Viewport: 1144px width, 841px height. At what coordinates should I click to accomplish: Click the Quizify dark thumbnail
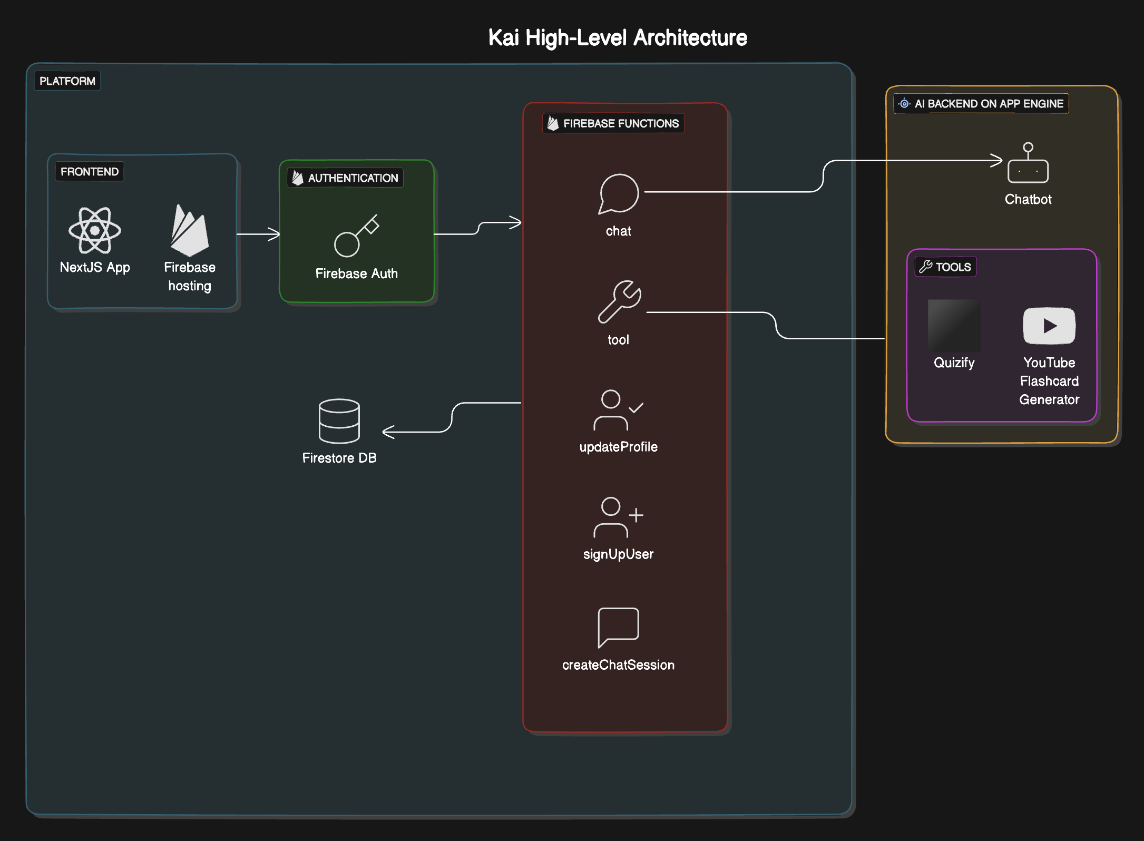(x=954, y=326)
